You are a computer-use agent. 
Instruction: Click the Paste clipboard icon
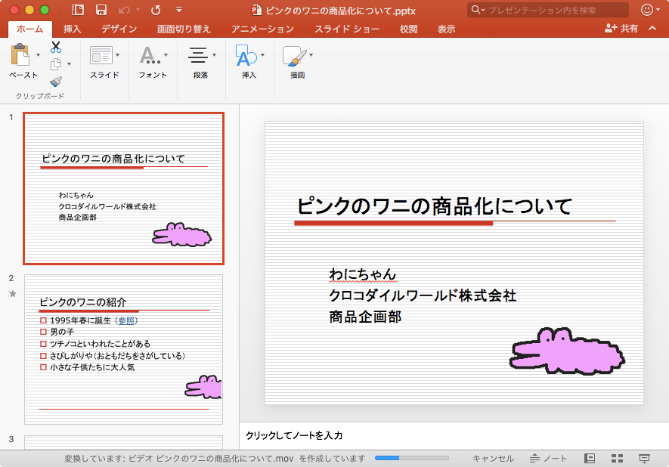(x=20, y=55)
